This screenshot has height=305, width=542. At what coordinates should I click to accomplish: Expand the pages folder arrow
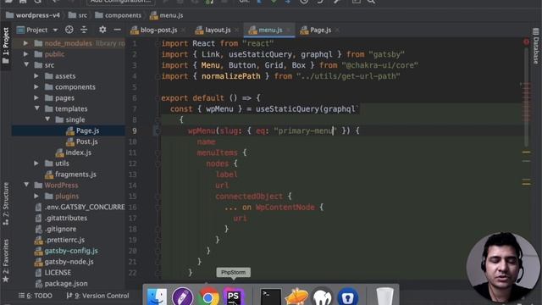[36, 98]
